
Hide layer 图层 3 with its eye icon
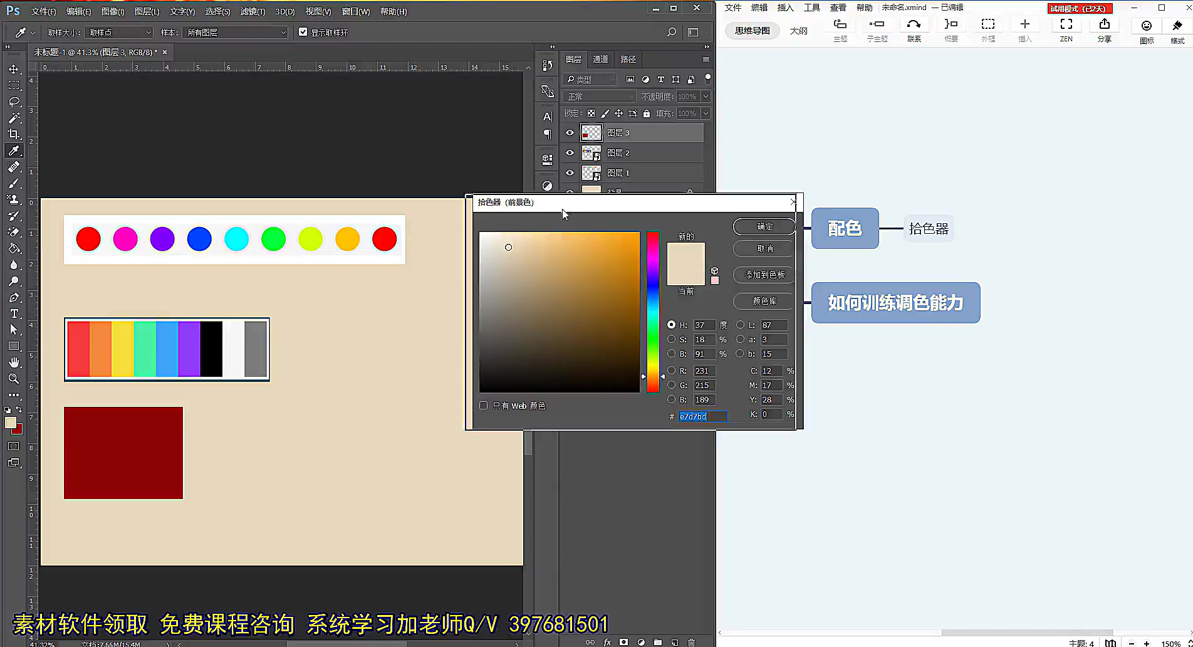570,133
